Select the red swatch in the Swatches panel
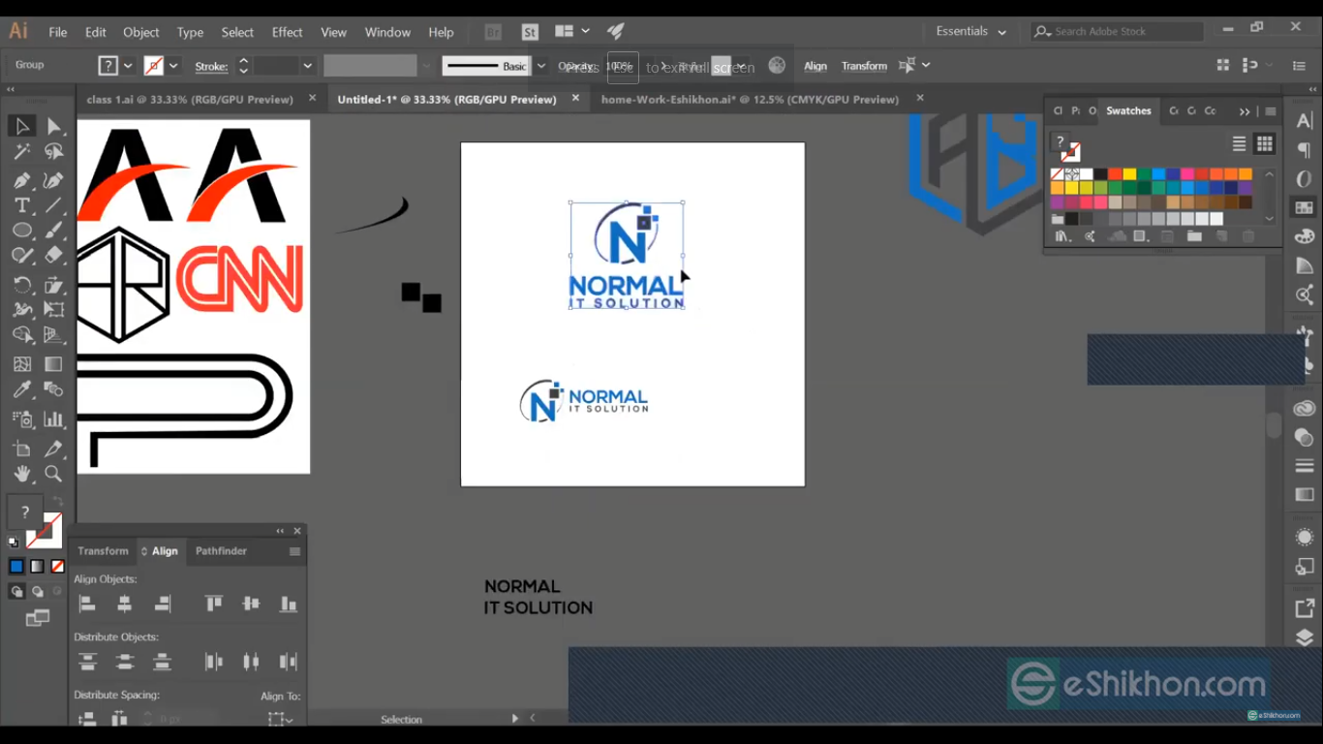The height and width of the screenshot is (744, 1323). pyautogui.click(x=1114, y=173)
